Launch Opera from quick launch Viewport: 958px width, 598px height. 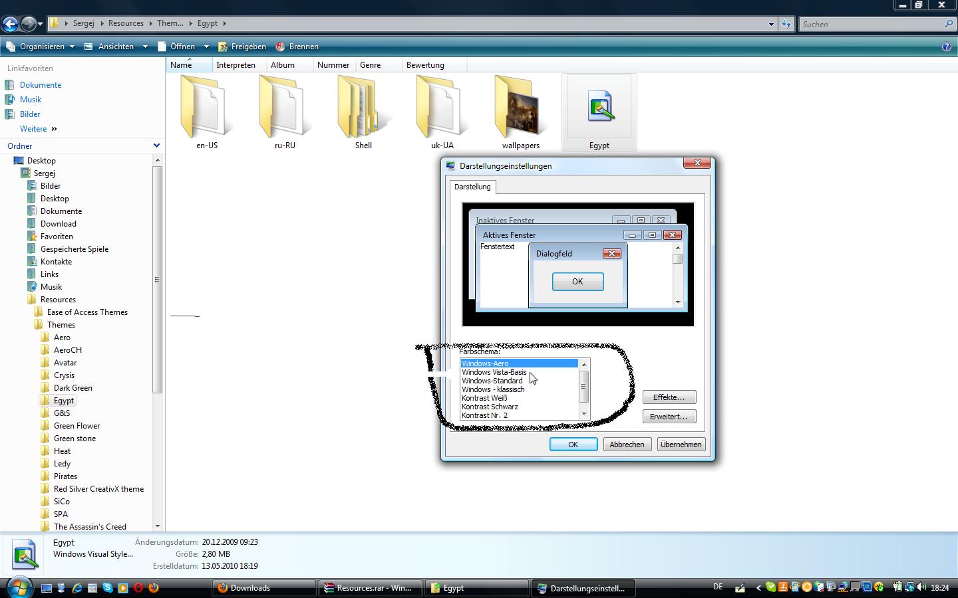138,588
